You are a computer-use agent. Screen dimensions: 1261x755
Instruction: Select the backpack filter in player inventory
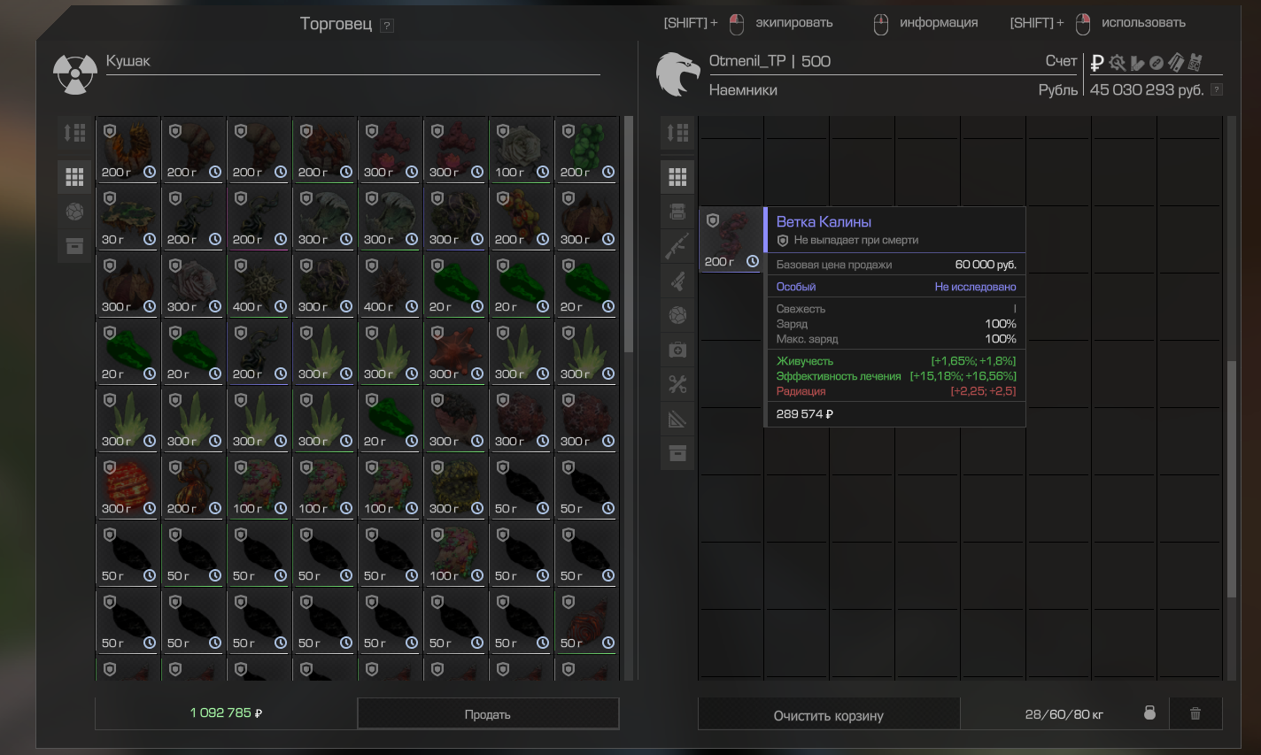coord(677,212)
